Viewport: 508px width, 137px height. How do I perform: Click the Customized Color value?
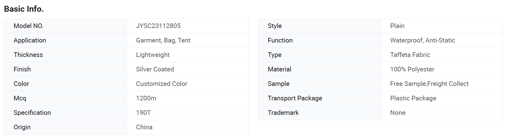(162, 84)
